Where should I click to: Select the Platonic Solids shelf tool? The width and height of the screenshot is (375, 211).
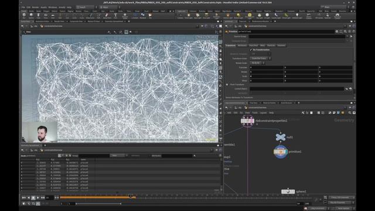(125, 16)
